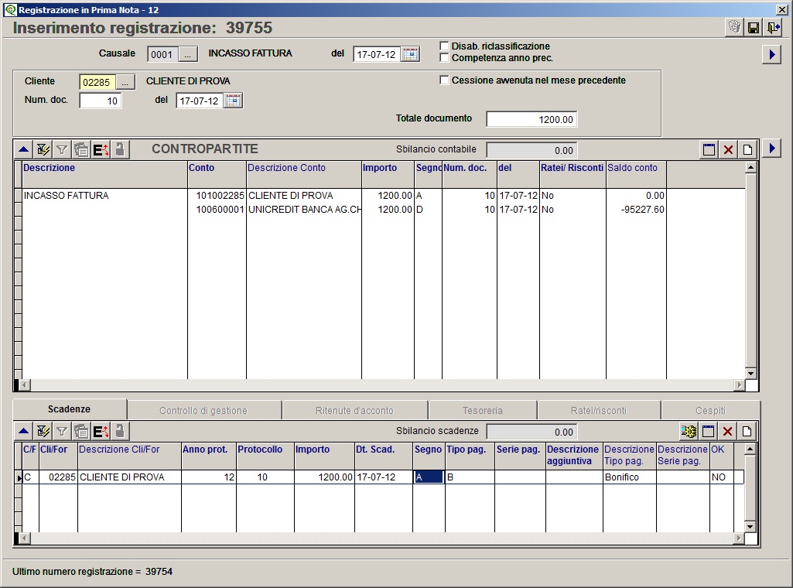Click the Dt. Scad. column header

click(384, 456)
